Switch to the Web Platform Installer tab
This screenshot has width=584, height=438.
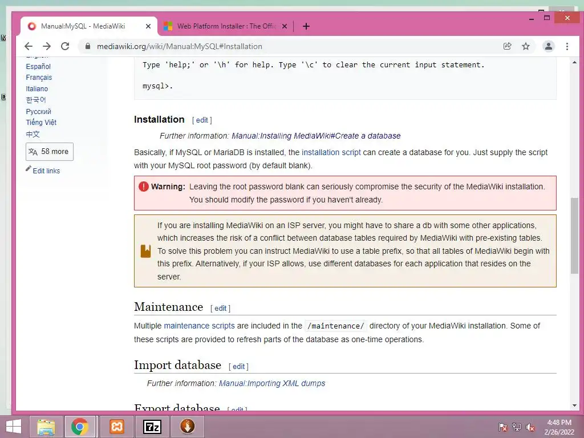[x=226, y=26]
